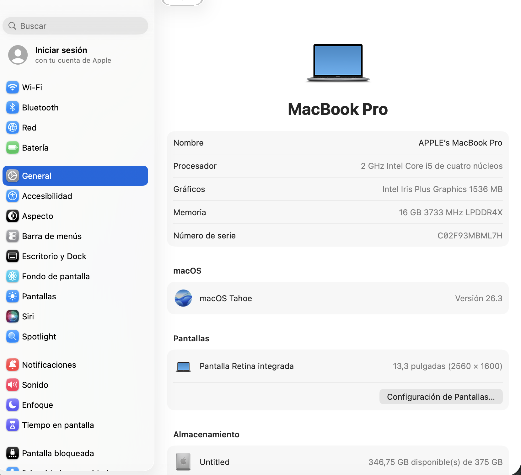The width and height of the screenshot is (521, 475).
Task: Click the macOS Tahoe icon
Action: point(183,298)
